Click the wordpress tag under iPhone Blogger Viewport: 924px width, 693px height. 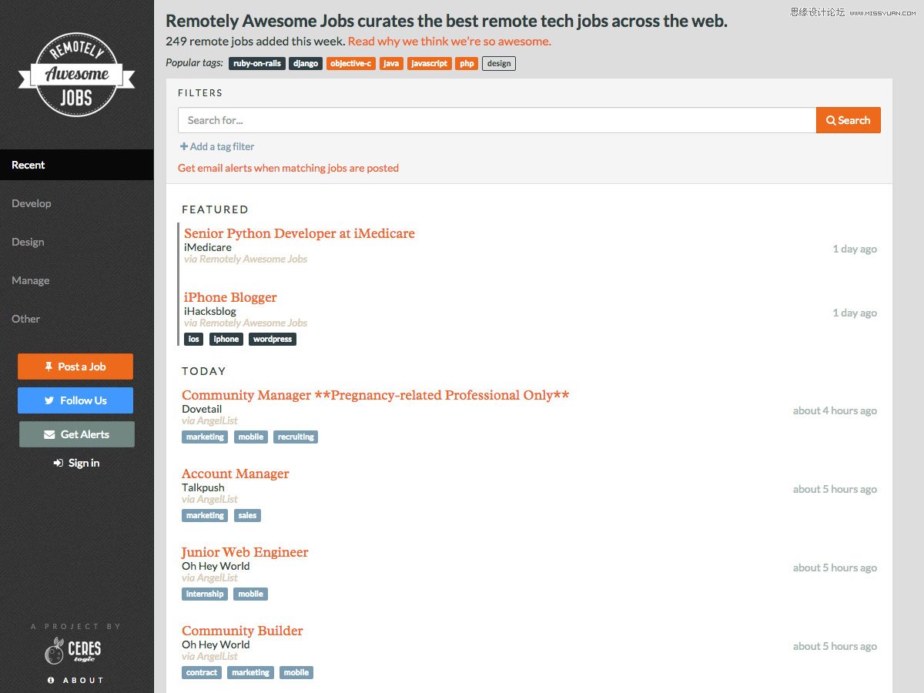tap(273, 339)
